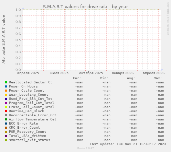Click the smartctl_exit_status legend swatch

click(6, 140)
